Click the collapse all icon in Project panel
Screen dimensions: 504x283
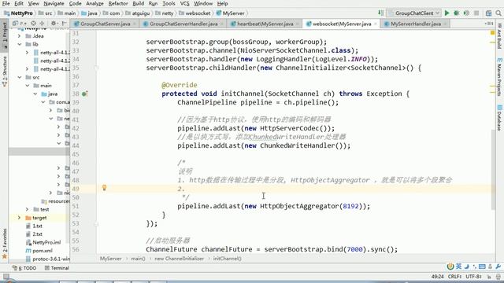point(42,24)
